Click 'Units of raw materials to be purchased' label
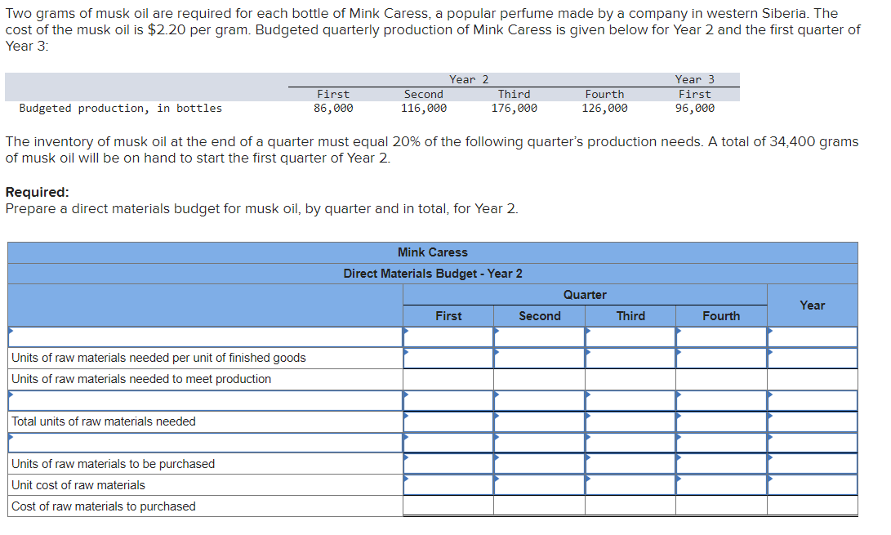The height and width of the screenshot is (535, 891). (113, 464)
